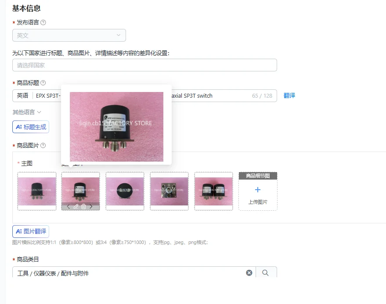
Task: Select the first main image thumbnail under 主图
Action: click(37, 191)
